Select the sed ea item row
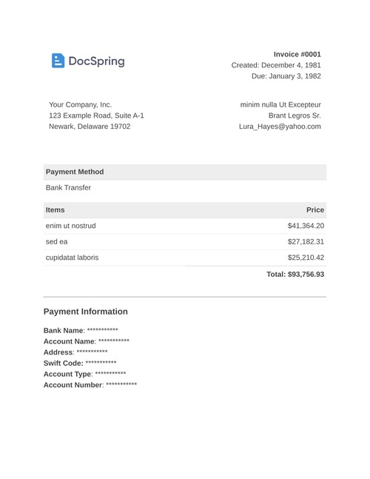 pyautogui.click(x=185, y=241)
